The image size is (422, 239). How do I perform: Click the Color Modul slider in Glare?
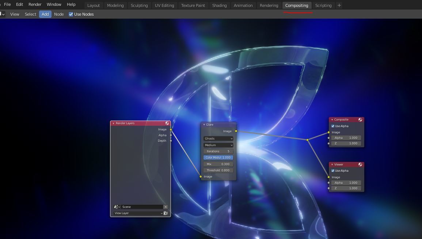tap(218, 158)
